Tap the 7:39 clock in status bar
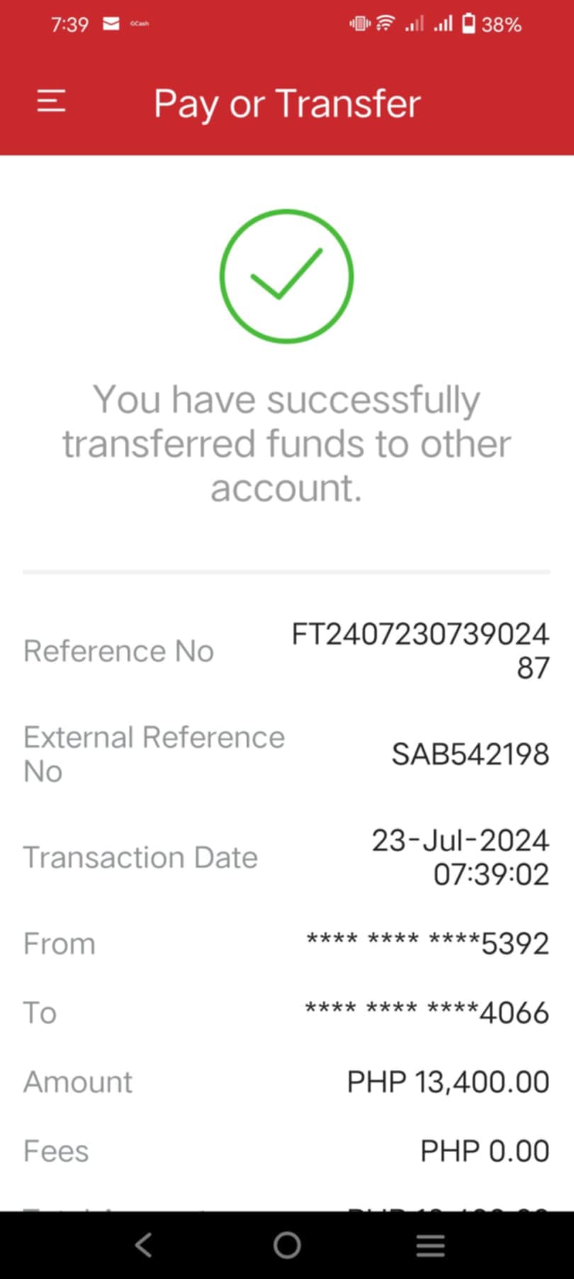Image resolution: width=574 pixels, height=1279 pixels. click(69, 24)
